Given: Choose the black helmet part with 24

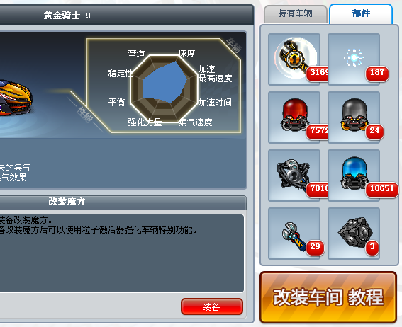Looking at the screenshot, I should (x=354, y=117).
